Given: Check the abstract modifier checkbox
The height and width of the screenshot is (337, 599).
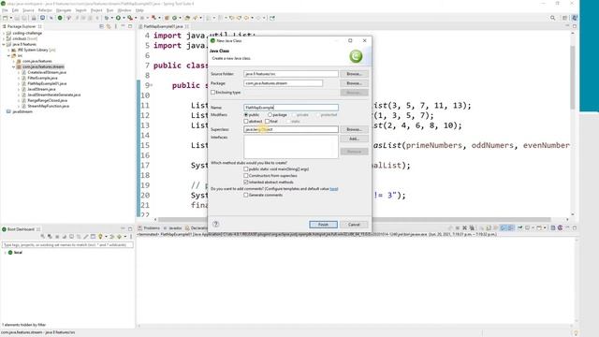Looking at the screenshot, I should (246, 121).
